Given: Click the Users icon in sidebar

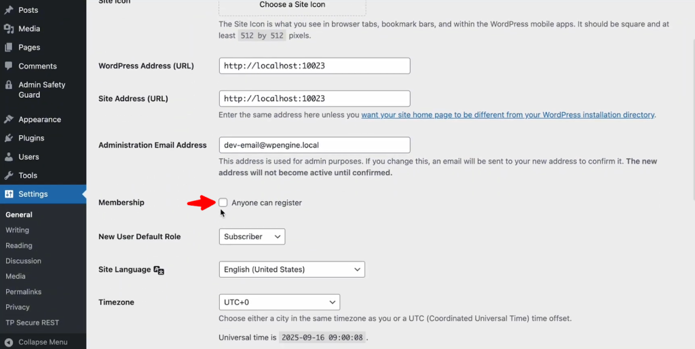Looking at the screenshot, I should coord(9,157).
